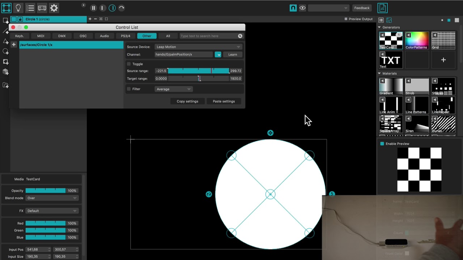Open the empty dropdown beside the eye icon
The width and height of the screenshot is (463, 260).
coord(328,8)
